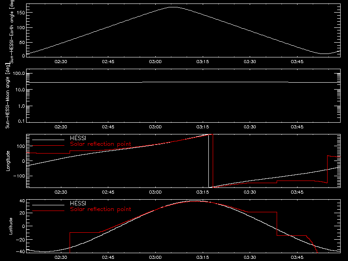Click the HESSI legend label in Longitude plot

point(78,138)
